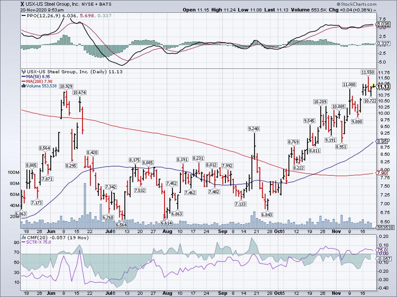Click the Open 11.15 header value
Image resolution: width=397 pixels, height=297 pixels.
(x=196, y=10)
